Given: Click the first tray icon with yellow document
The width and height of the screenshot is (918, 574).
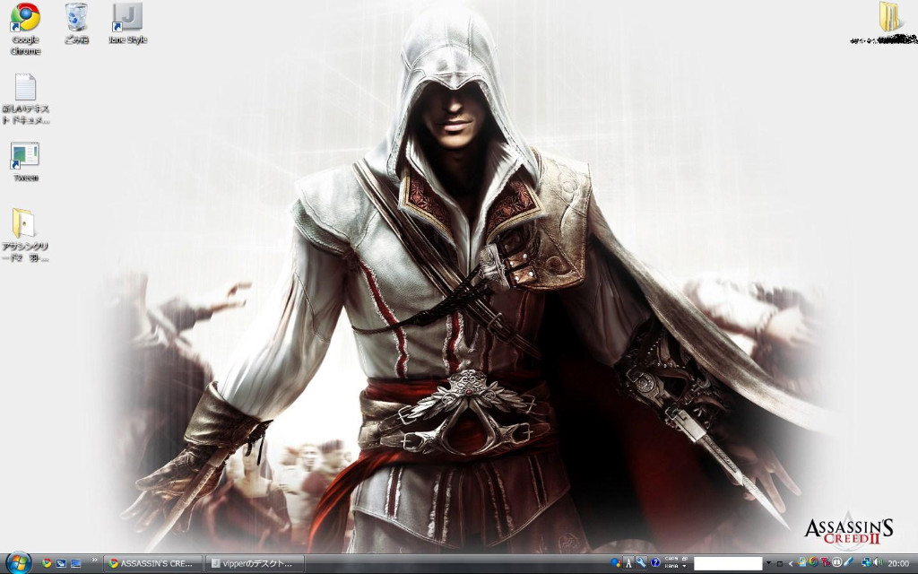Looking at the screenshot, I should point(802,563).
